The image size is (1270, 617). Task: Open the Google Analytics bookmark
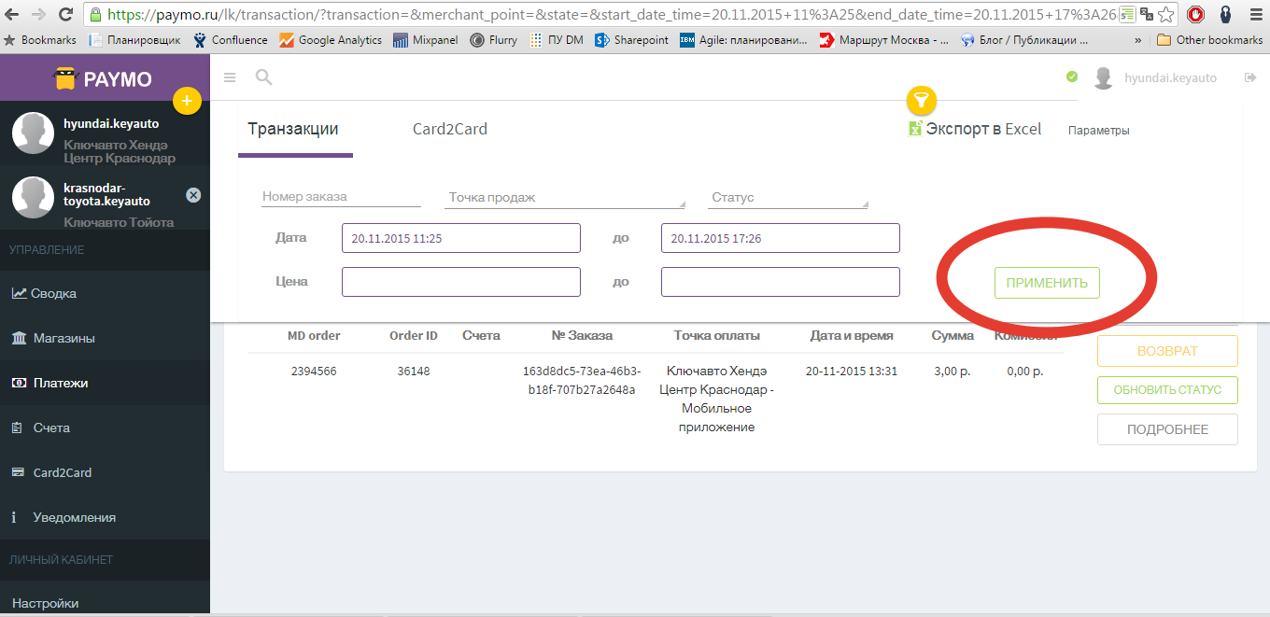pyautogui.click(x=331, y=40)
